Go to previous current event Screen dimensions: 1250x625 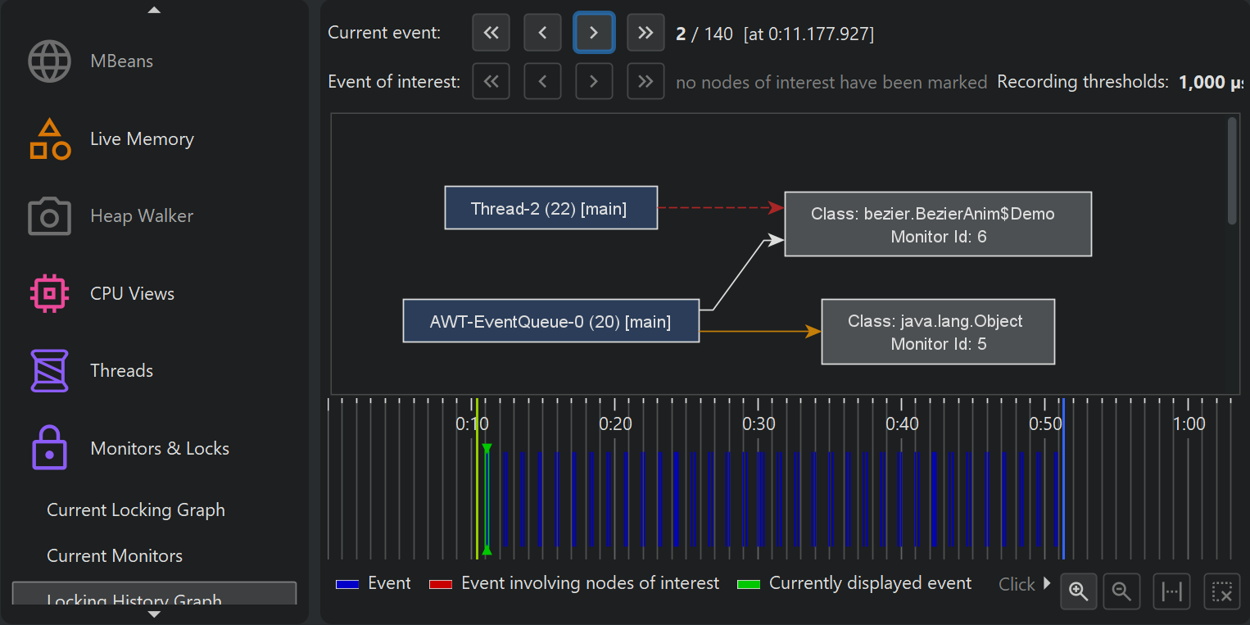tap(542, 33)
